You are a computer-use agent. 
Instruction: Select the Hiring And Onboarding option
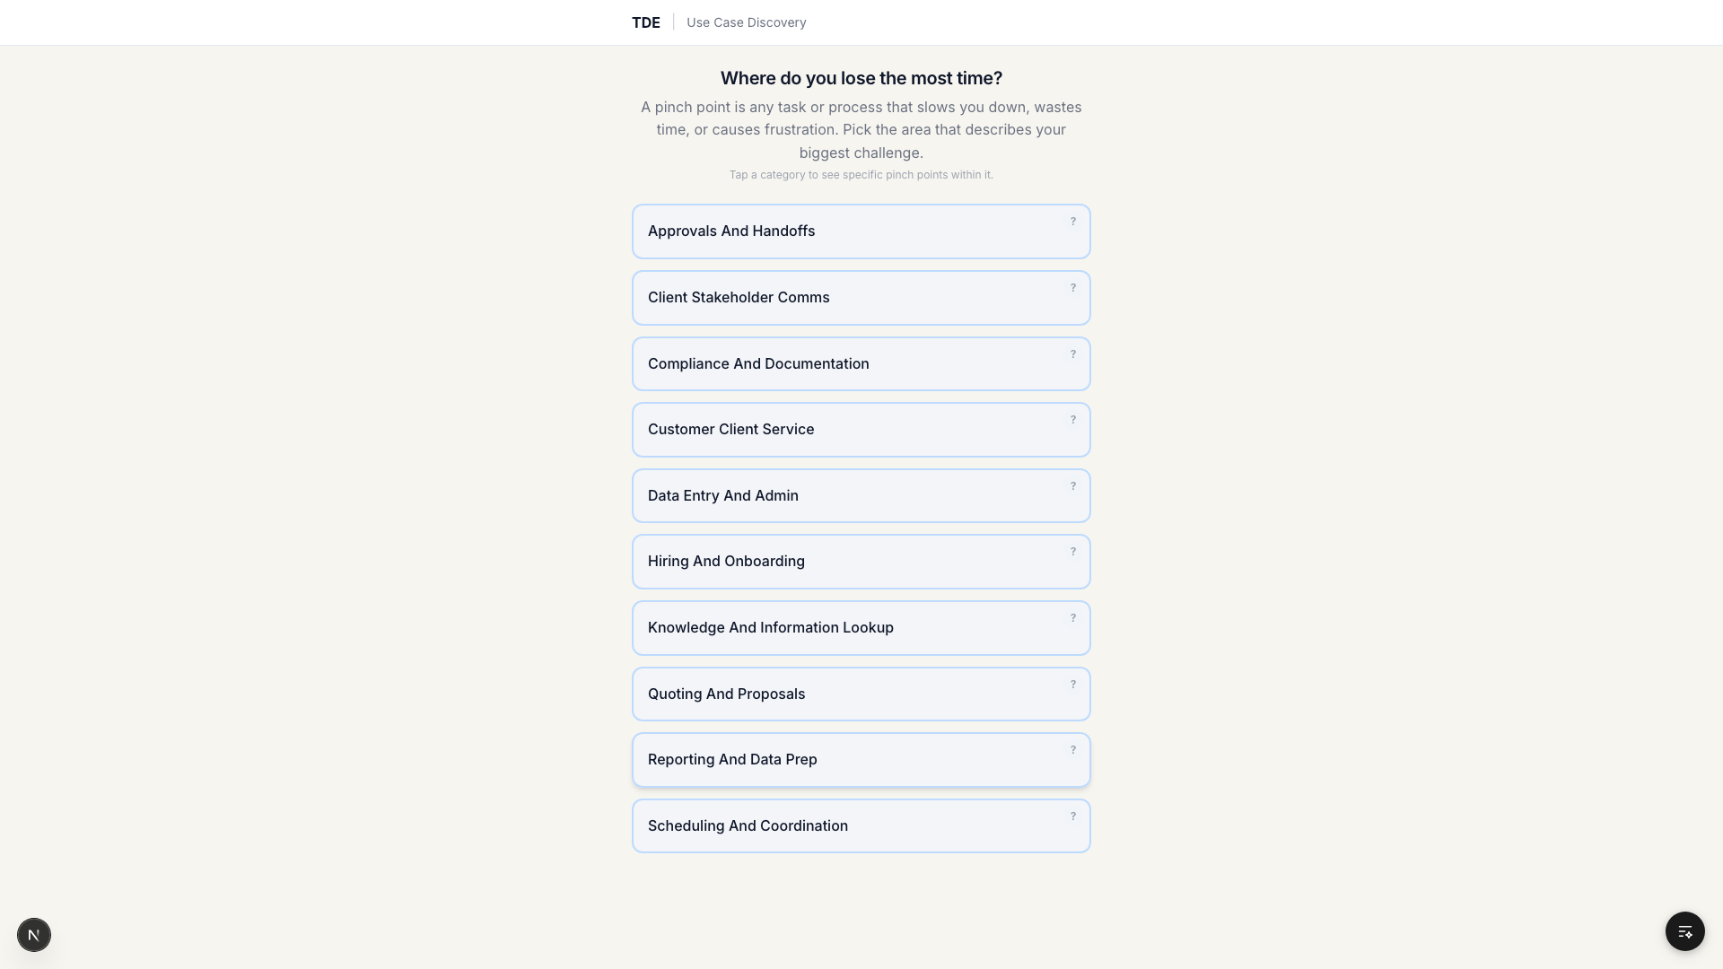[x=861, y=562]
